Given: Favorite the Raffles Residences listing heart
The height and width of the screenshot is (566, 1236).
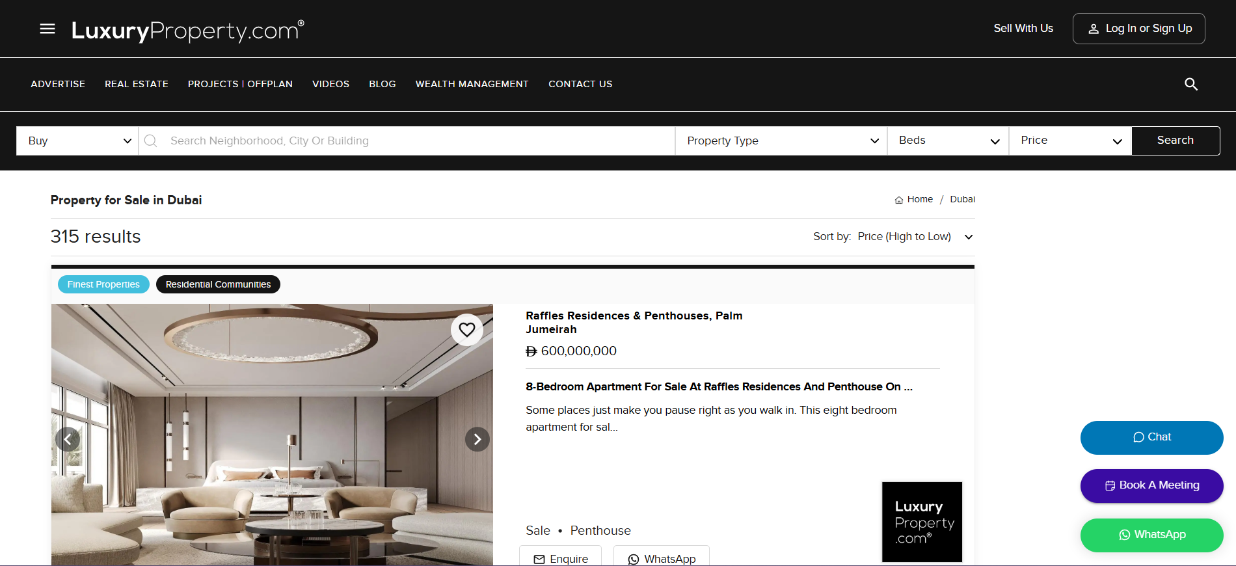Looking at the screenshot, I should pyautogui.click(x=466, y=330).
